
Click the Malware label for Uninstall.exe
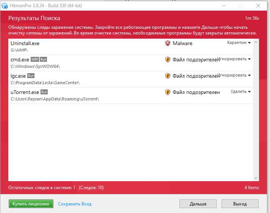tap(183, 43)
